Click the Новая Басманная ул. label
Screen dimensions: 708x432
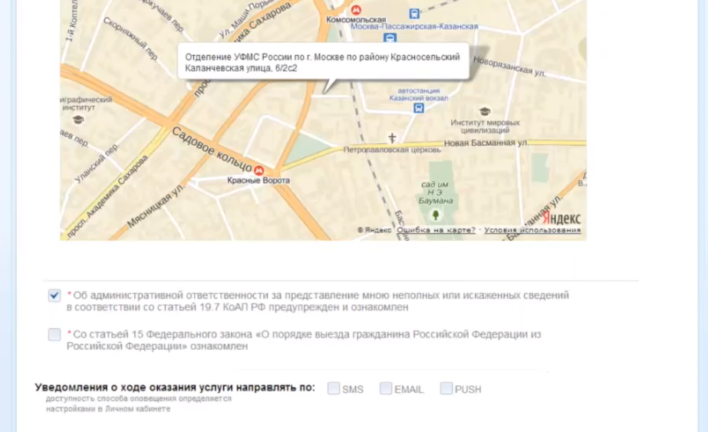coord(486,143)
